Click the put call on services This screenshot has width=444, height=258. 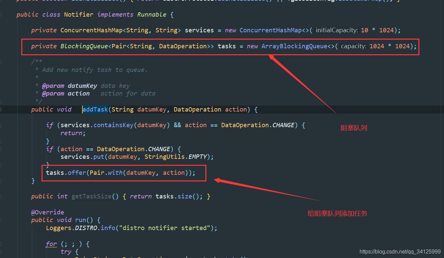click(99, 157)
